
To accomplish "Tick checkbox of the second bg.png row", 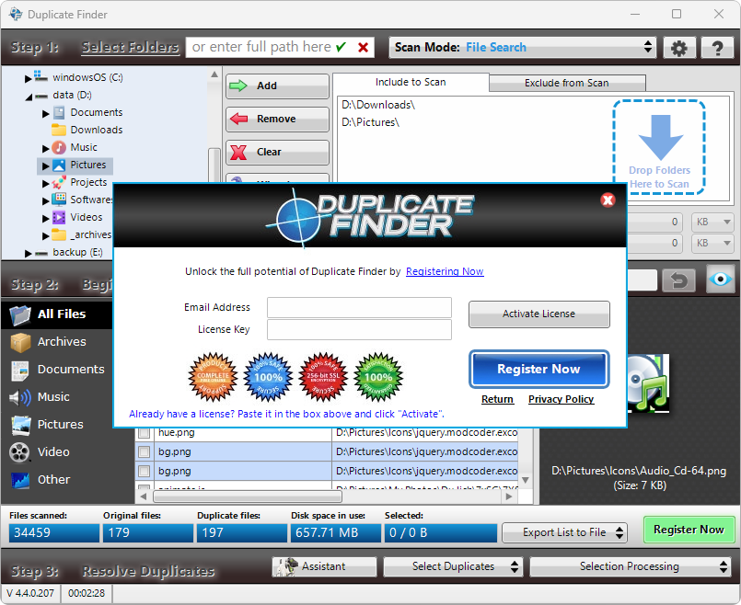I will [x=144, y=471].
